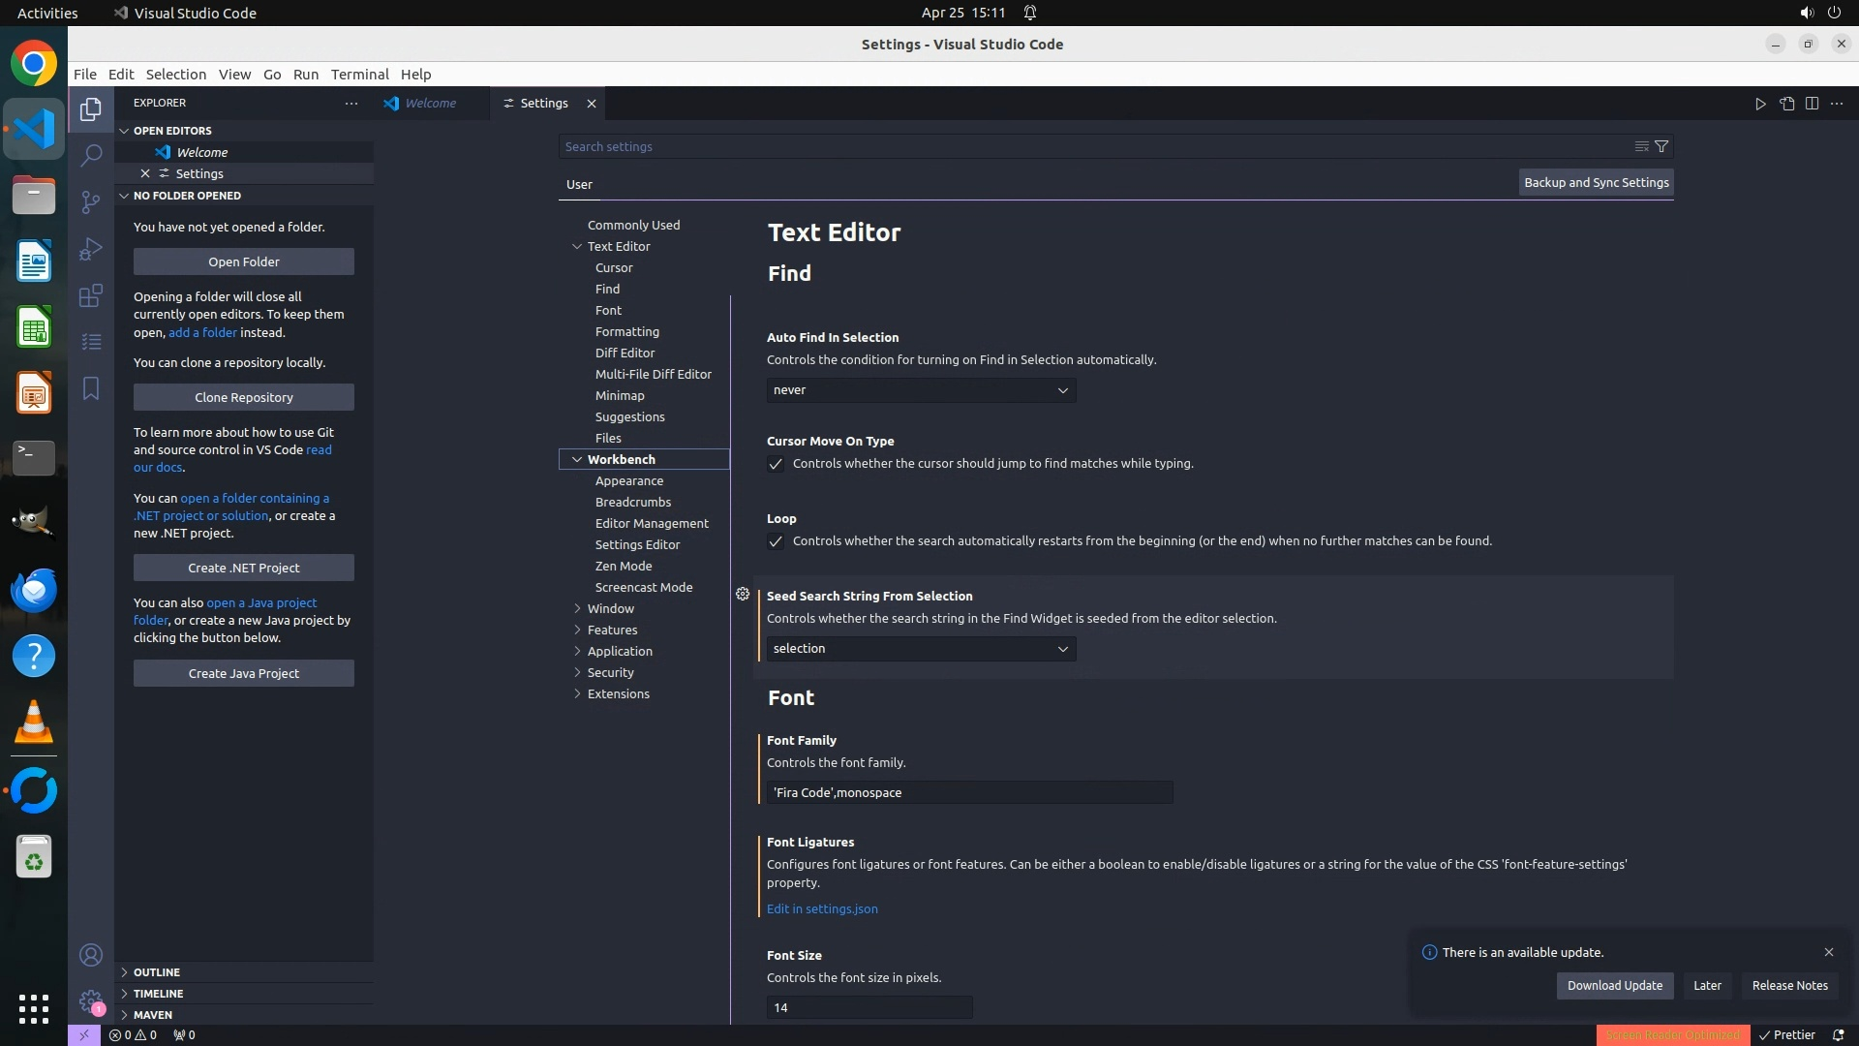Open Settings JSON file icon in the editor title bar
Screen dimensions: 1859x1046
(x=1786, y=104)
